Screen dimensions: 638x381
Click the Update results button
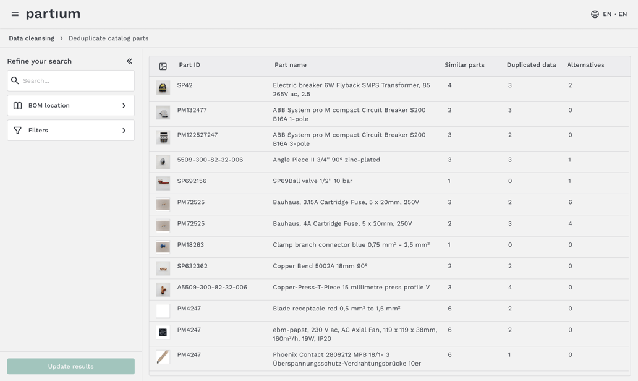click(x=70, y=366)
